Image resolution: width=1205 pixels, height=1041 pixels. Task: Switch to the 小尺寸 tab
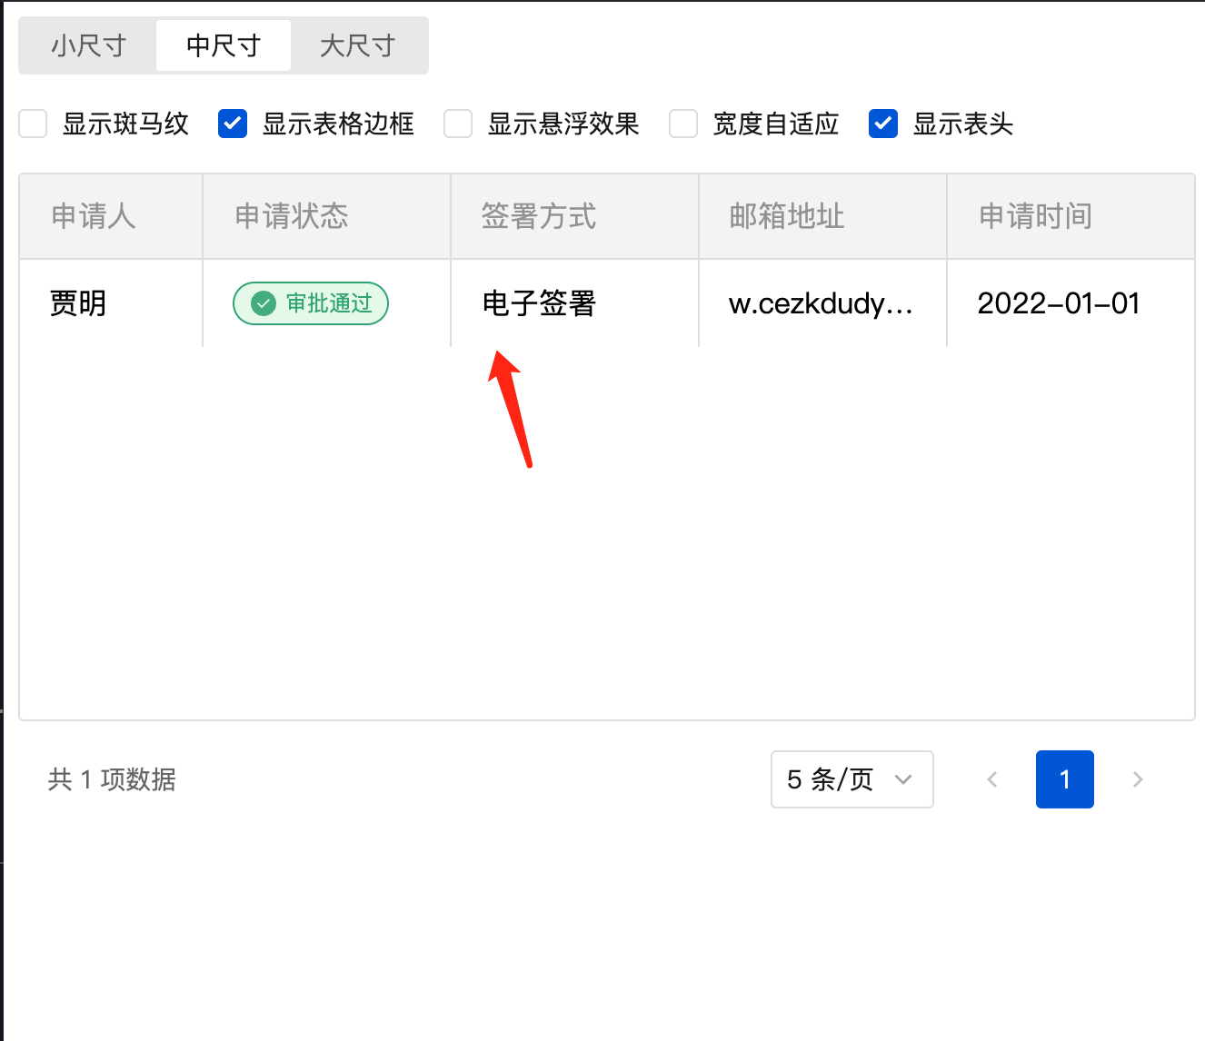tap(87, 45)
